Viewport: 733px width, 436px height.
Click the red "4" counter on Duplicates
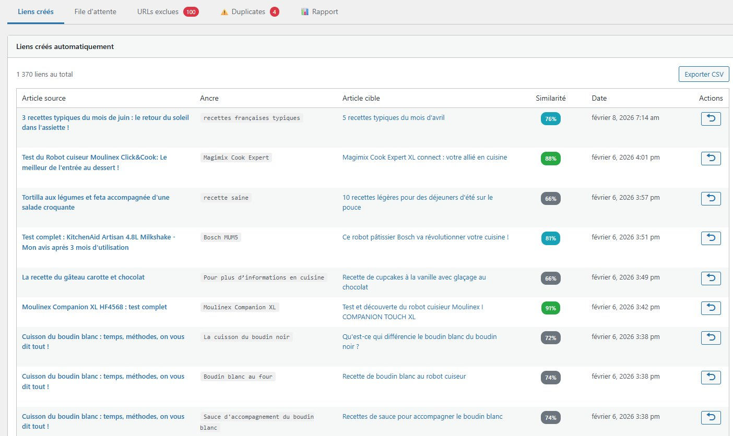point(275,11)
